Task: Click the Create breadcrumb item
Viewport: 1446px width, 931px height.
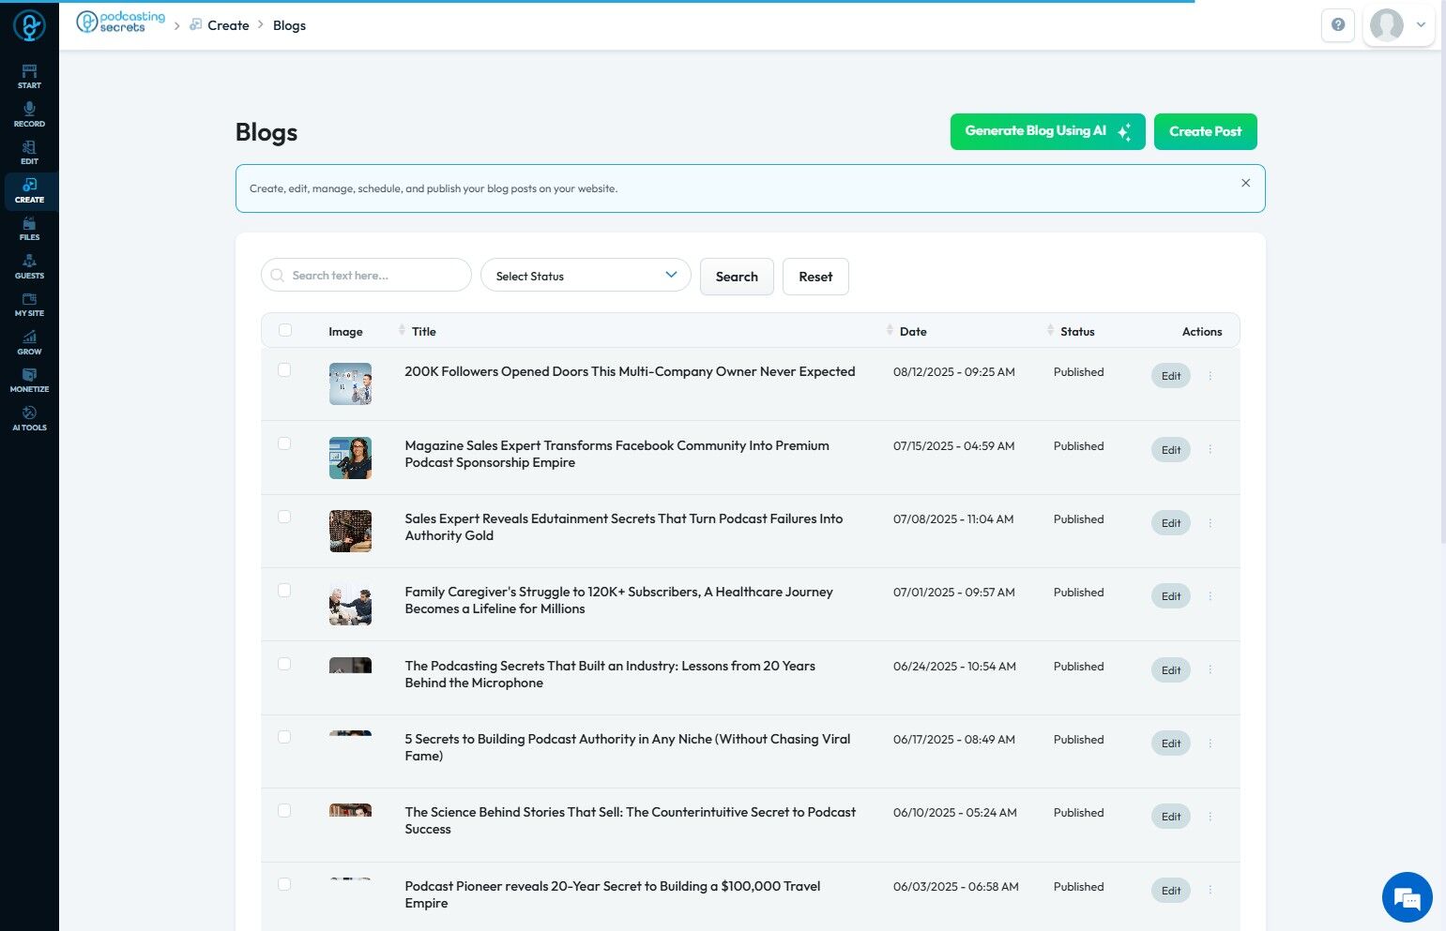Action: point(228,25)
